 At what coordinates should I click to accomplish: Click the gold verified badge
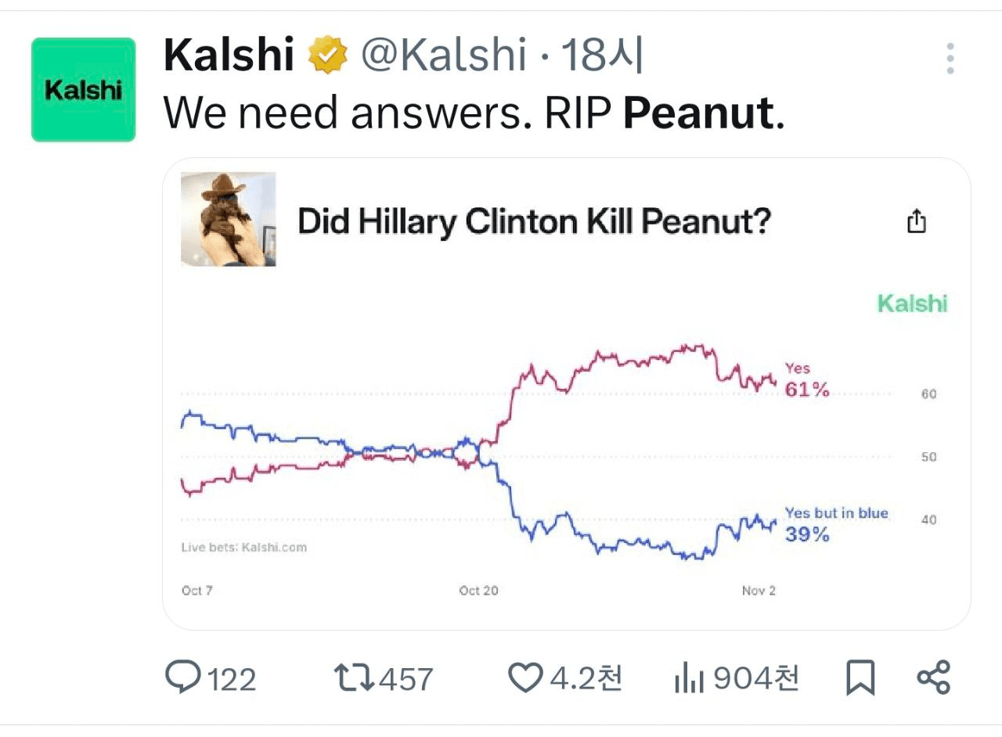point(328,56)
